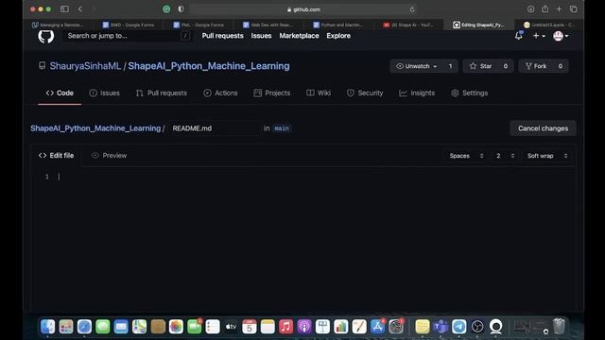Open the ShauryaSinhaML profile link
This screenshot has width=605, height=340.
pyautogui.click(x=85, y=66)
